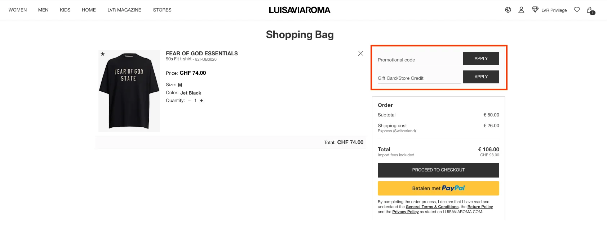The height and width of the screenshot is (230, 607).
Task: Click the t-shirt product thumbnail
Action: pyautogui.click(x=129, y=91)
